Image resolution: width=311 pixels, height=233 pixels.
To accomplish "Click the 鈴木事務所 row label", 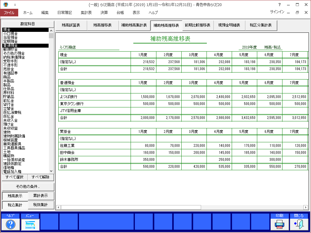I will click(69, 160).
